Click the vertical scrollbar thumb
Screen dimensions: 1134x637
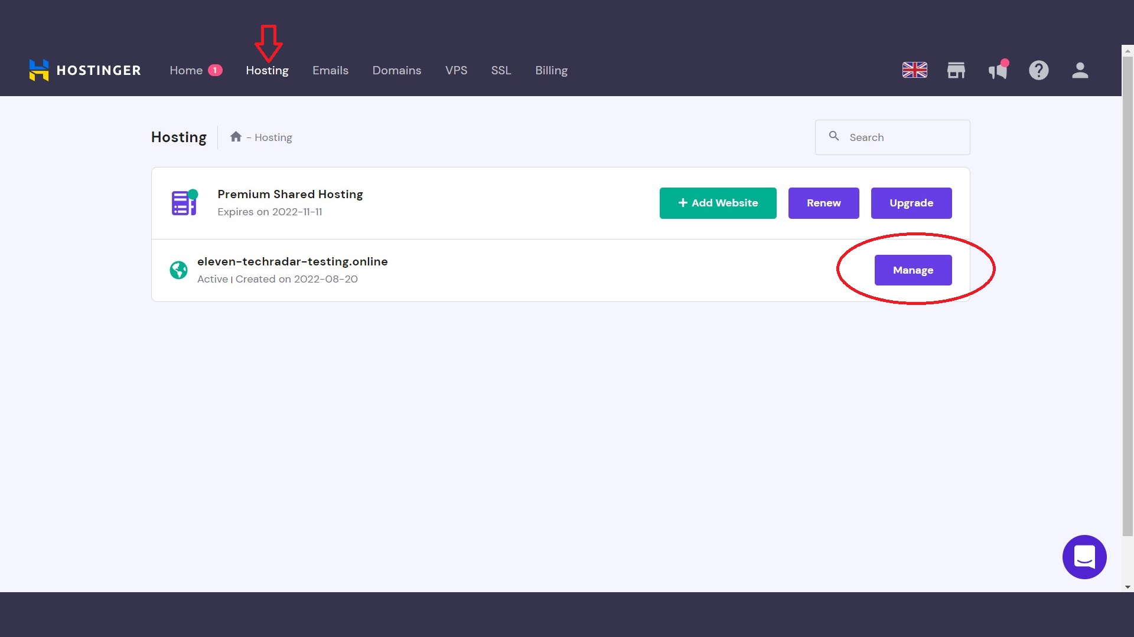click(1128, 295)
